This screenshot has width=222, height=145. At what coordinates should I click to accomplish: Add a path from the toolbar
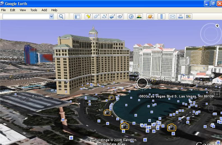click(x=105, y=16)
